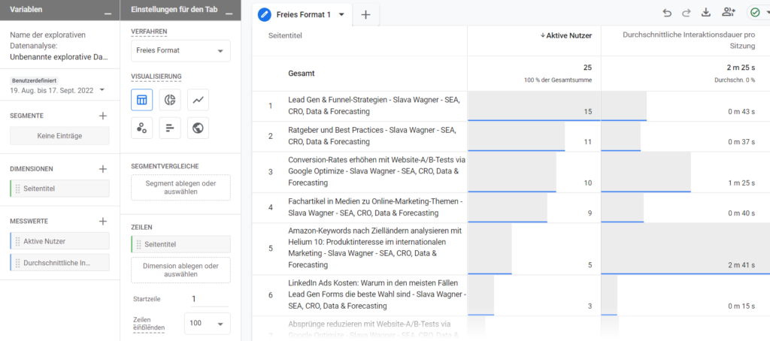This screenshot has height=341, width=770.
Task: Click the Gesamt total value 25
Action: 588,67
